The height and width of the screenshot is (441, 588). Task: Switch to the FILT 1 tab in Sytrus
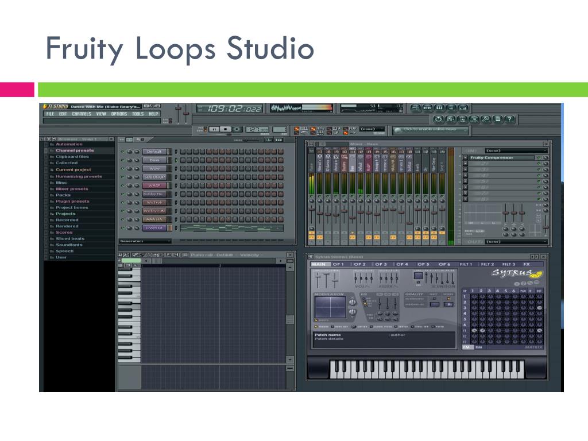tap(466, 264)
